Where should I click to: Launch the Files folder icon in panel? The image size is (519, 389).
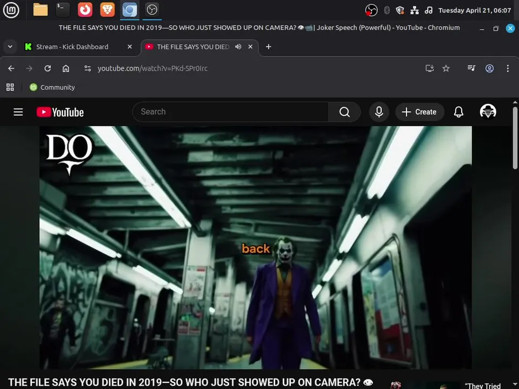pyautogui.click(x=41, y=10)
